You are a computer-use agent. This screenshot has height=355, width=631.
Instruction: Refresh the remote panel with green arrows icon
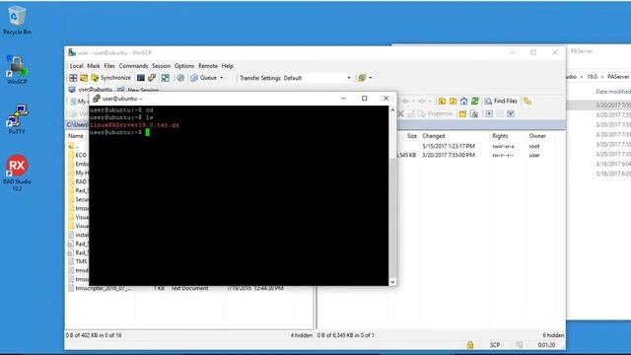475,101
